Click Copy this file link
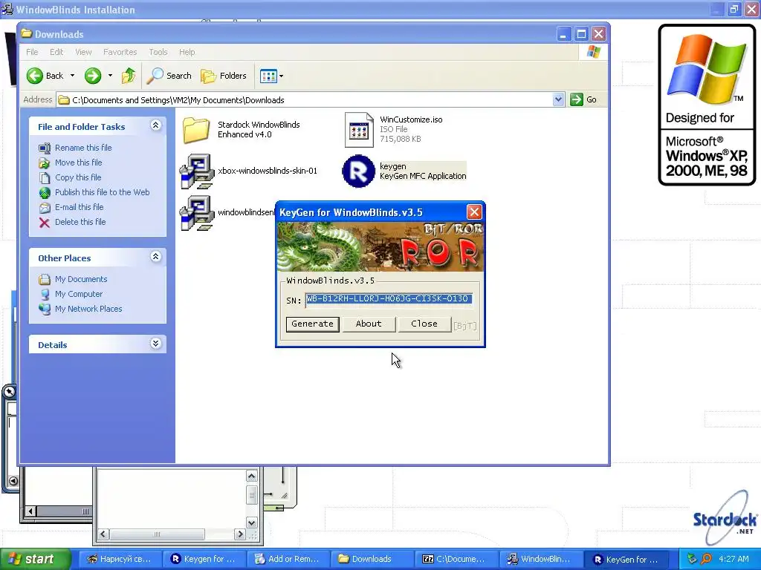 pyautogui.click(x=77, y=177)
